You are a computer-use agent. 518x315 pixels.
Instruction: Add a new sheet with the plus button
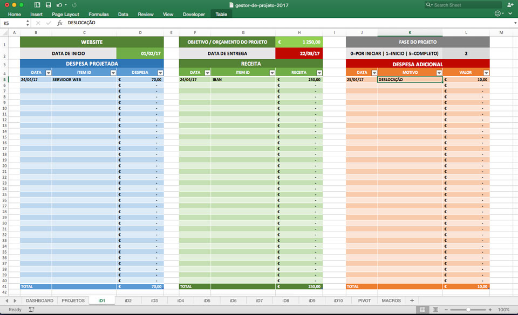click(412, 300)
